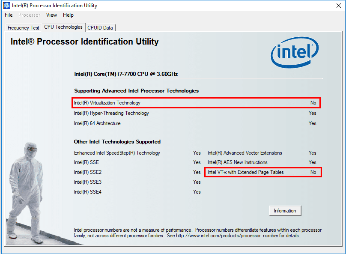Screen dimensions: 346x254
Task: Click 'Intel(R) Advanced Vector Extensions' label
Action: 245,153
